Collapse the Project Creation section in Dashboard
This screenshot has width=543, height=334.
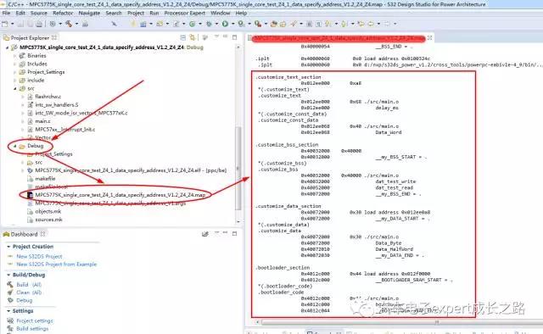[x=8, y=247]
